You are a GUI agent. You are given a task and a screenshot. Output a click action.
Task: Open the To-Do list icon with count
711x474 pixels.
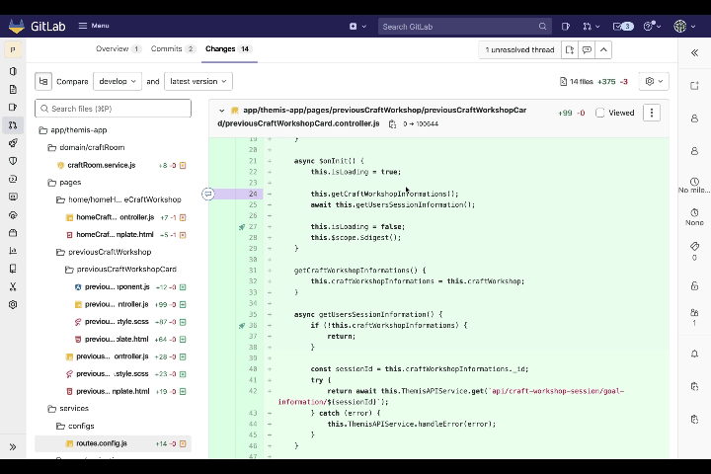click(x=622, y=27)
